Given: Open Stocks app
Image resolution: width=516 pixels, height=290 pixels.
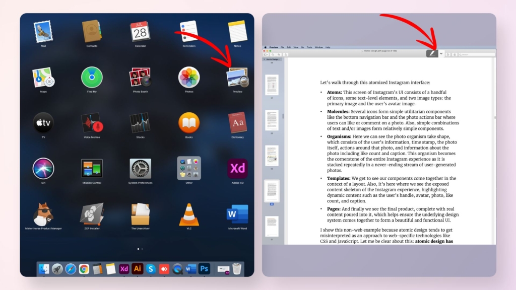Looking at the screenshot, I should [x=140, y=123].
